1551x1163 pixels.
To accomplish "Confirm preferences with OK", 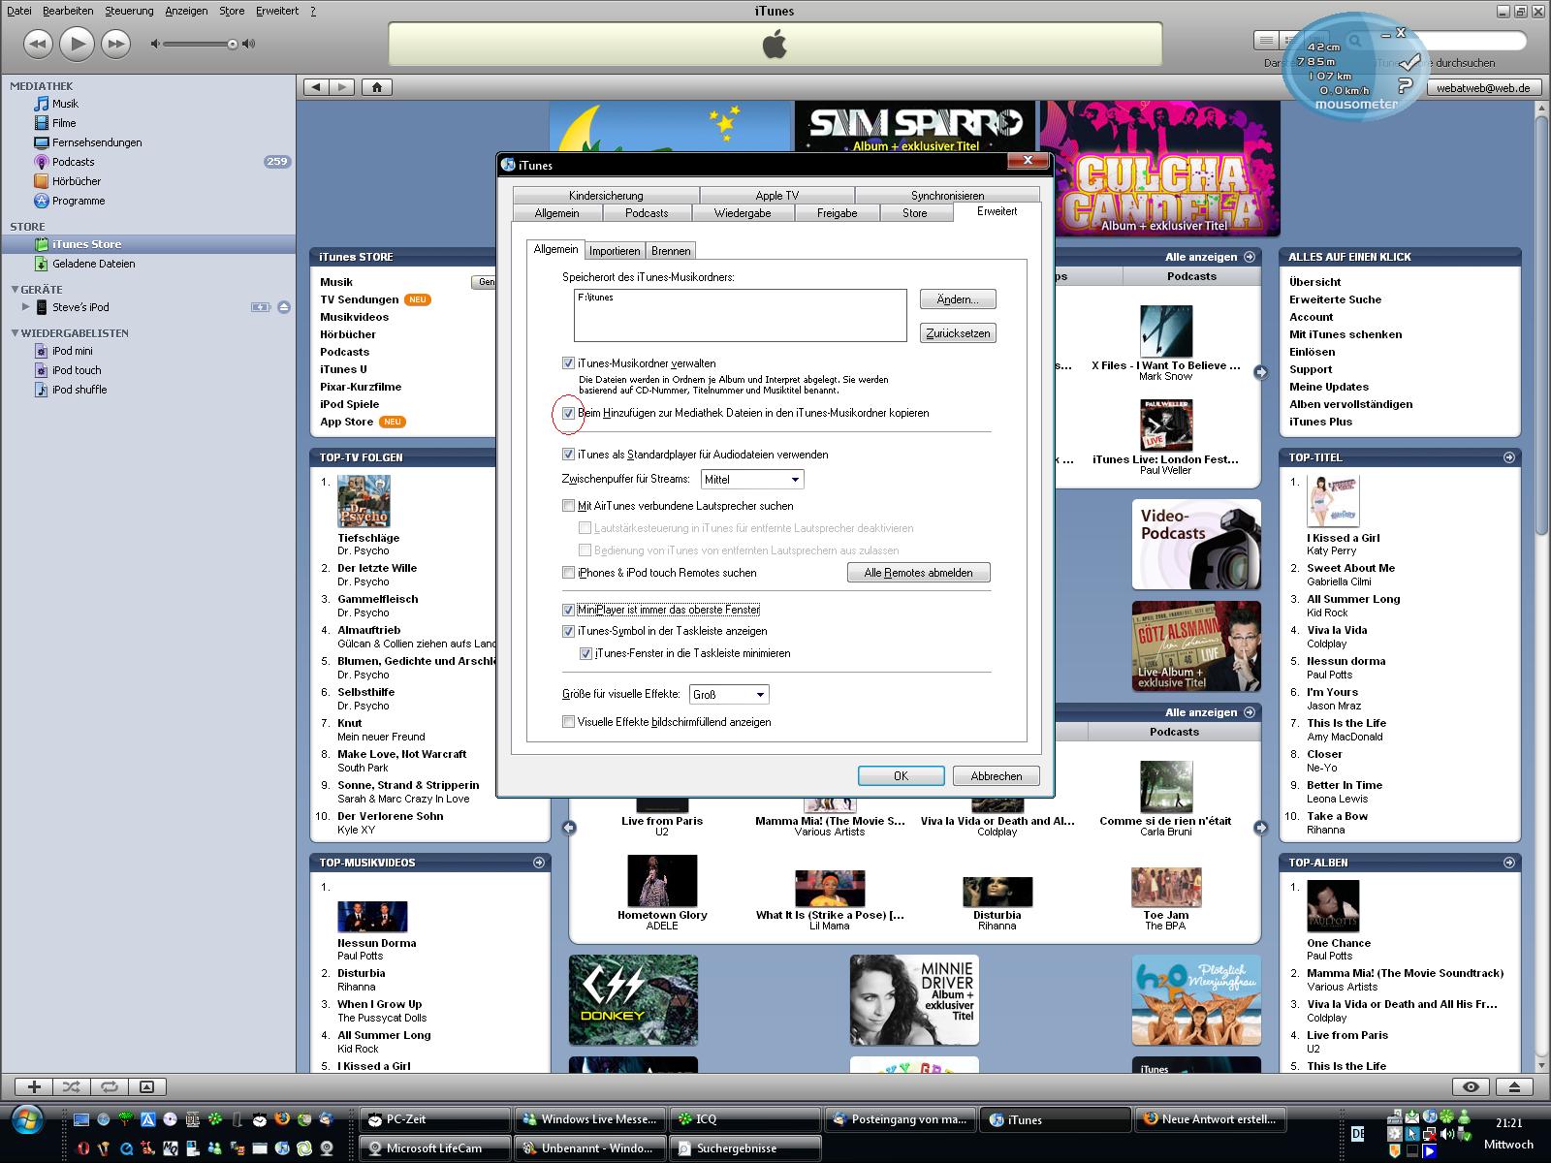I will 902,776.
